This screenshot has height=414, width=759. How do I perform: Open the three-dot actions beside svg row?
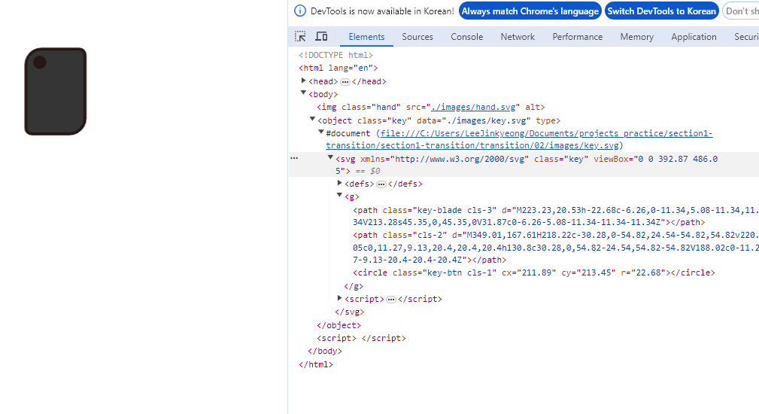tap(294, 158)
